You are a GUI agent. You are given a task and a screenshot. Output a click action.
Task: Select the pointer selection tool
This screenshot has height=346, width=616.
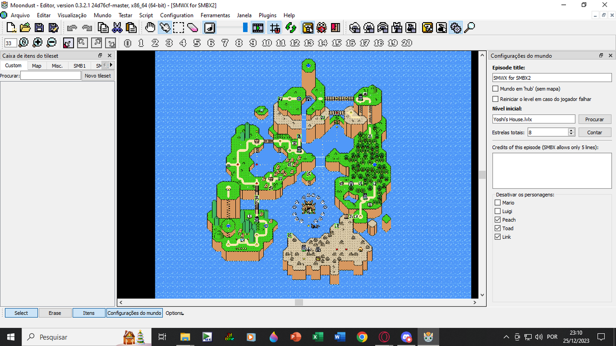click(165, 27)
